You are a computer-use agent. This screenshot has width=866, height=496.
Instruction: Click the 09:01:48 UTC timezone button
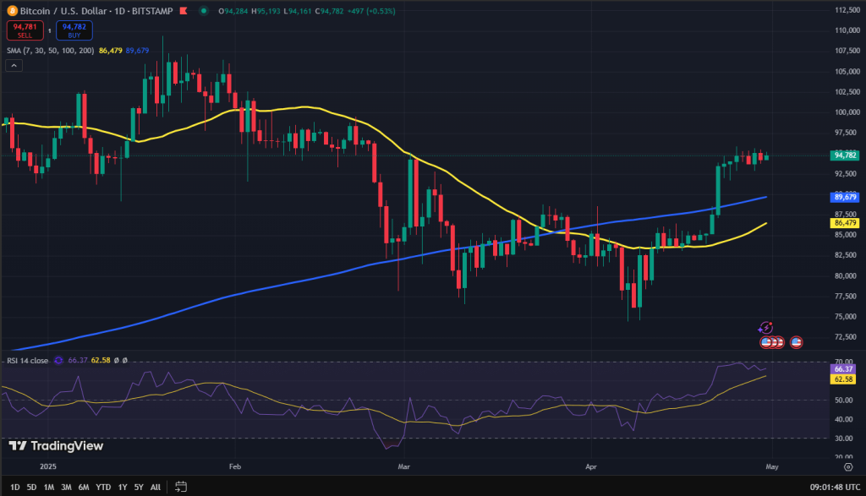[x=835, y=487]
